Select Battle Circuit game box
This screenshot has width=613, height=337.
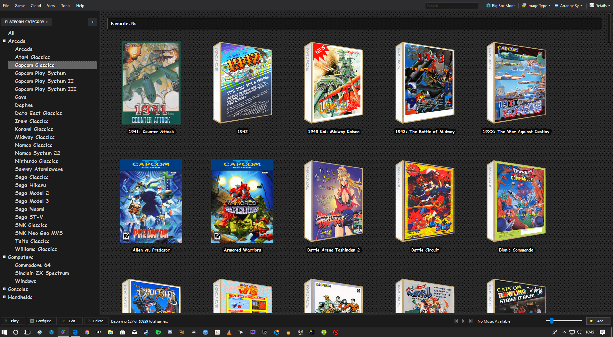pyautogui.click(x=425, y=201)
